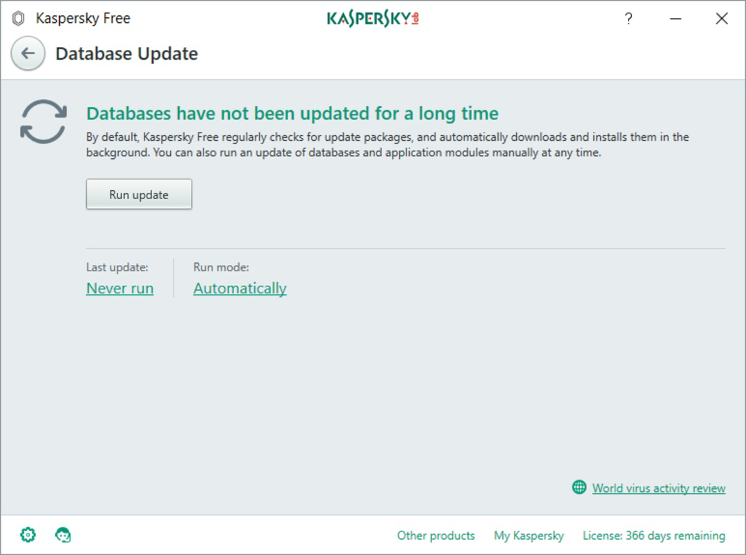Screen dimensions: 746x555
Task: Click the update sync arrows icon
Action: [x=43, y=121]
